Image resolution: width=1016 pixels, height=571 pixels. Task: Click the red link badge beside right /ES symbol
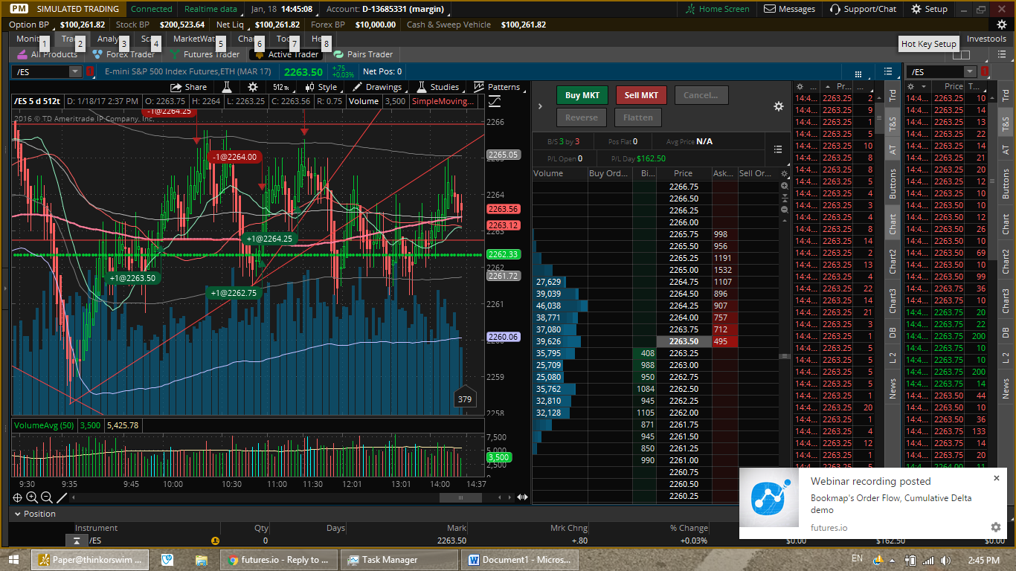coord(985,71)
